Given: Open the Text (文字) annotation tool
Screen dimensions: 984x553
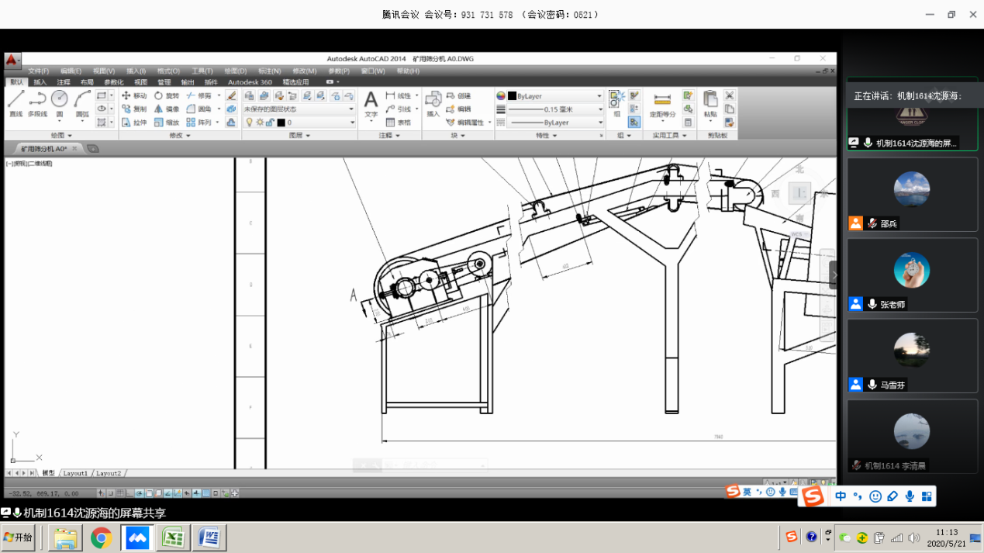Looking at the screenshot, I should 371,105.
